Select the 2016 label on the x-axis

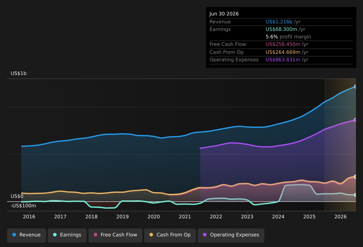pos(29,217)
